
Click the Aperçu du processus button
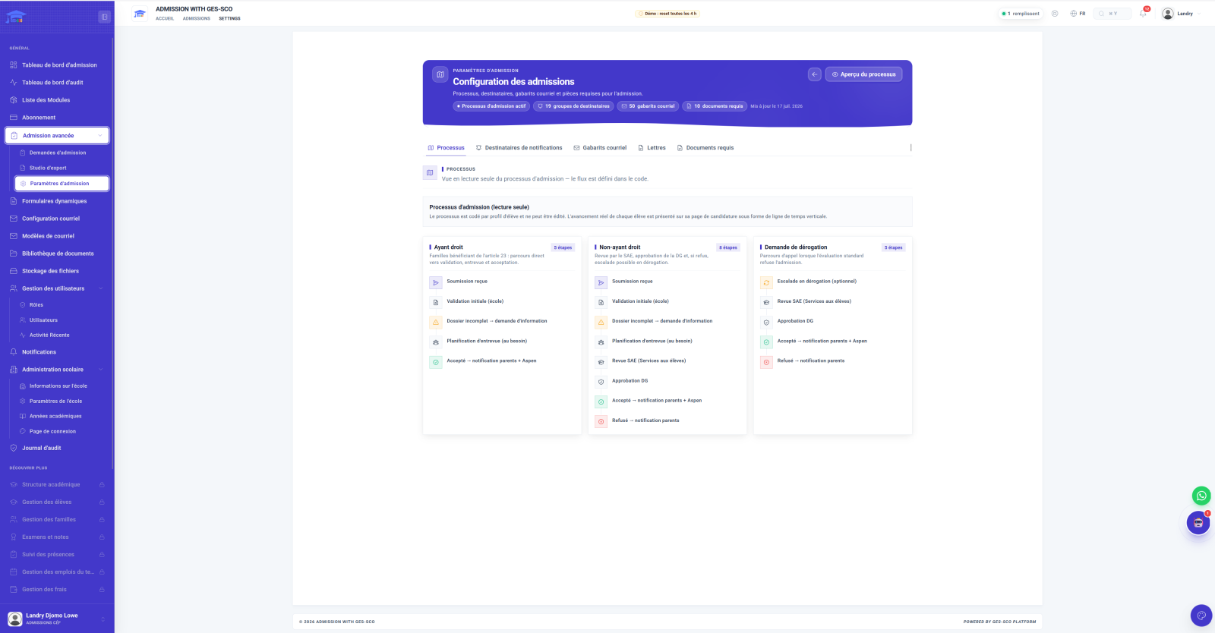point(863,74)
